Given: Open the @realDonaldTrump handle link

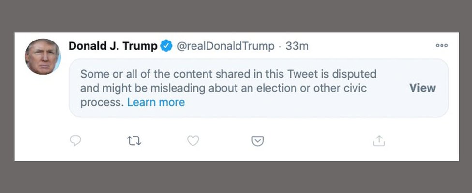Looking at the screenshot, I should [224, 46].
